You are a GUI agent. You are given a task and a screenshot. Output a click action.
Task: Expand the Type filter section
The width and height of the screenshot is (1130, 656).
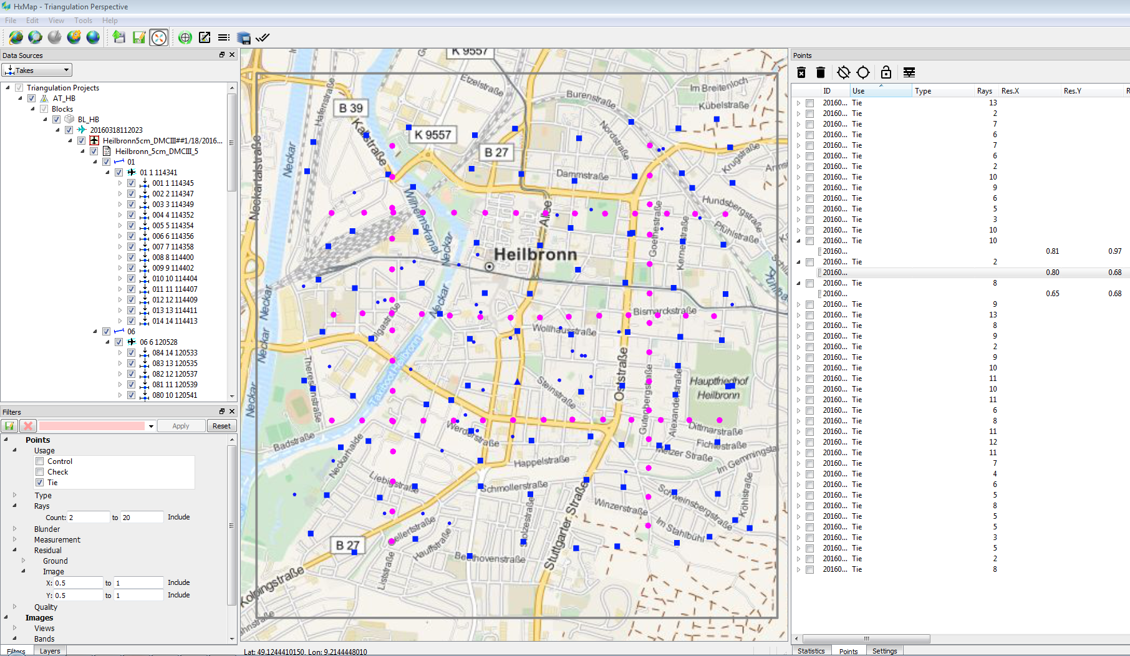tap(15, 495)
